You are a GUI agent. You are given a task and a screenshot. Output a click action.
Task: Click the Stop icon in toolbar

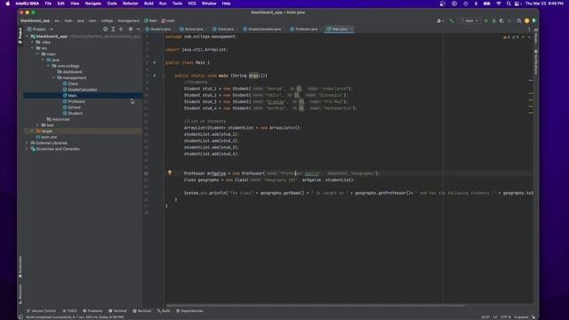point(509,20)
